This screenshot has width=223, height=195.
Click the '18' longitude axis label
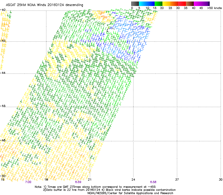(x=46, y=180)
